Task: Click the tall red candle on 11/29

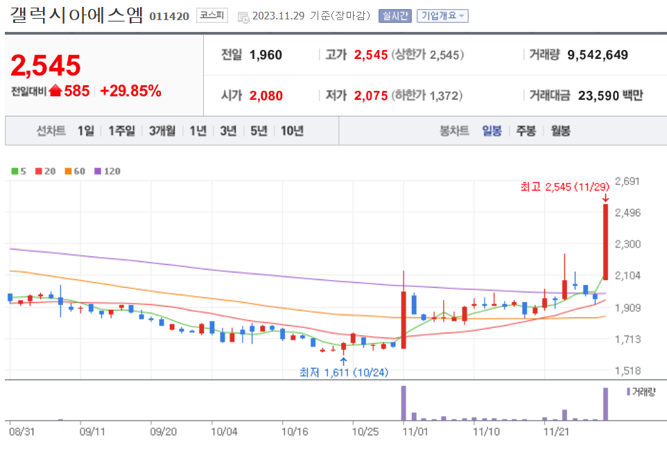Action: [x=605, y=242]
